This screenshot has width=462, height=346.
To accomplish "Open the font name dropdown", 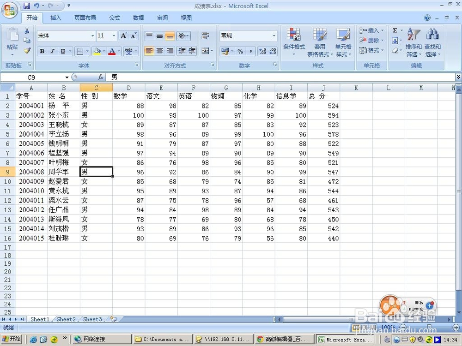I will pyautogui.click(x=93, y=36).
